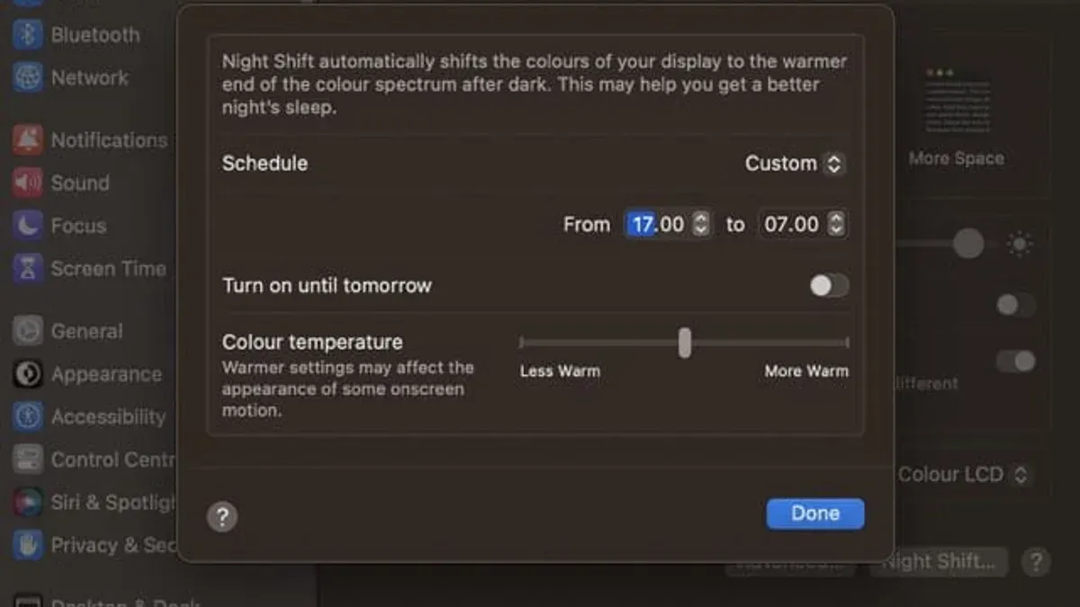The height and width of the screenshot is (607, 1080).
Task: Click the Accessibility icon in sidebar
Action: pyautogui.click(x=28, y=416)
